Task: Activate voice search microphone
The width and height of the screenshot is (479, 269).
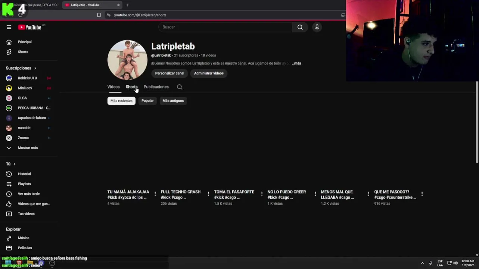Action: click(x=317, y=27)
